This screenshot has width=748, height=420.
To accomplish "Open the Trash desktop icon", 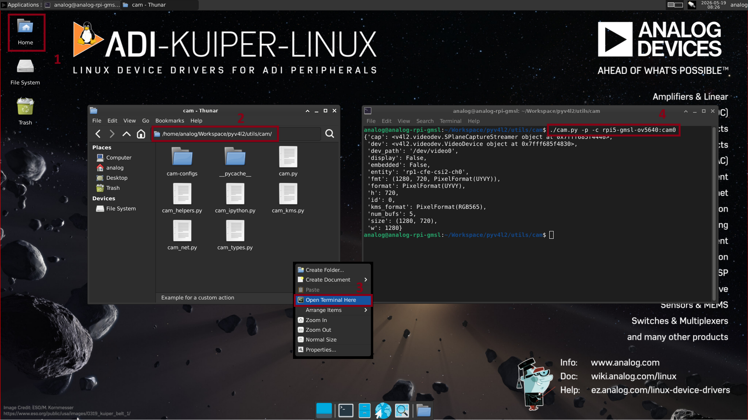I will [x=25, y=112].
